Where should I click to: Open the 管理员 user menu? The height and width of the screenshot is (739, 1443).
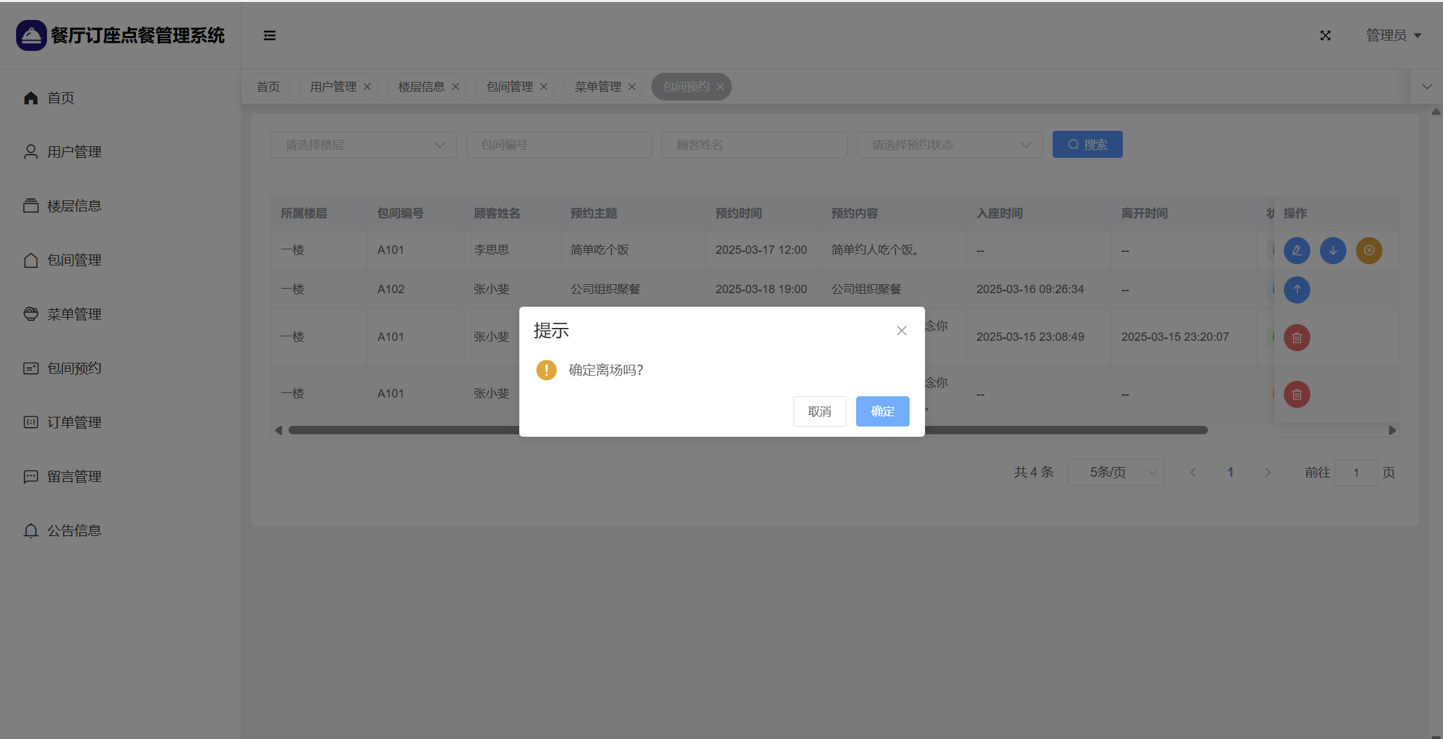pyautogui.click(x=1393, y=35)
